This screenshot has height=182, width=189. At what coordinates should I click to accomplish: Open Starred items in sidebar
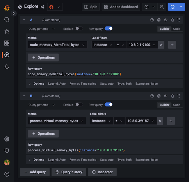(7, 31)
